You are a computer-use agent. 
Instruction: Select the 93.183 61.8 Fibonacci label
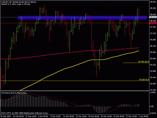144,80
